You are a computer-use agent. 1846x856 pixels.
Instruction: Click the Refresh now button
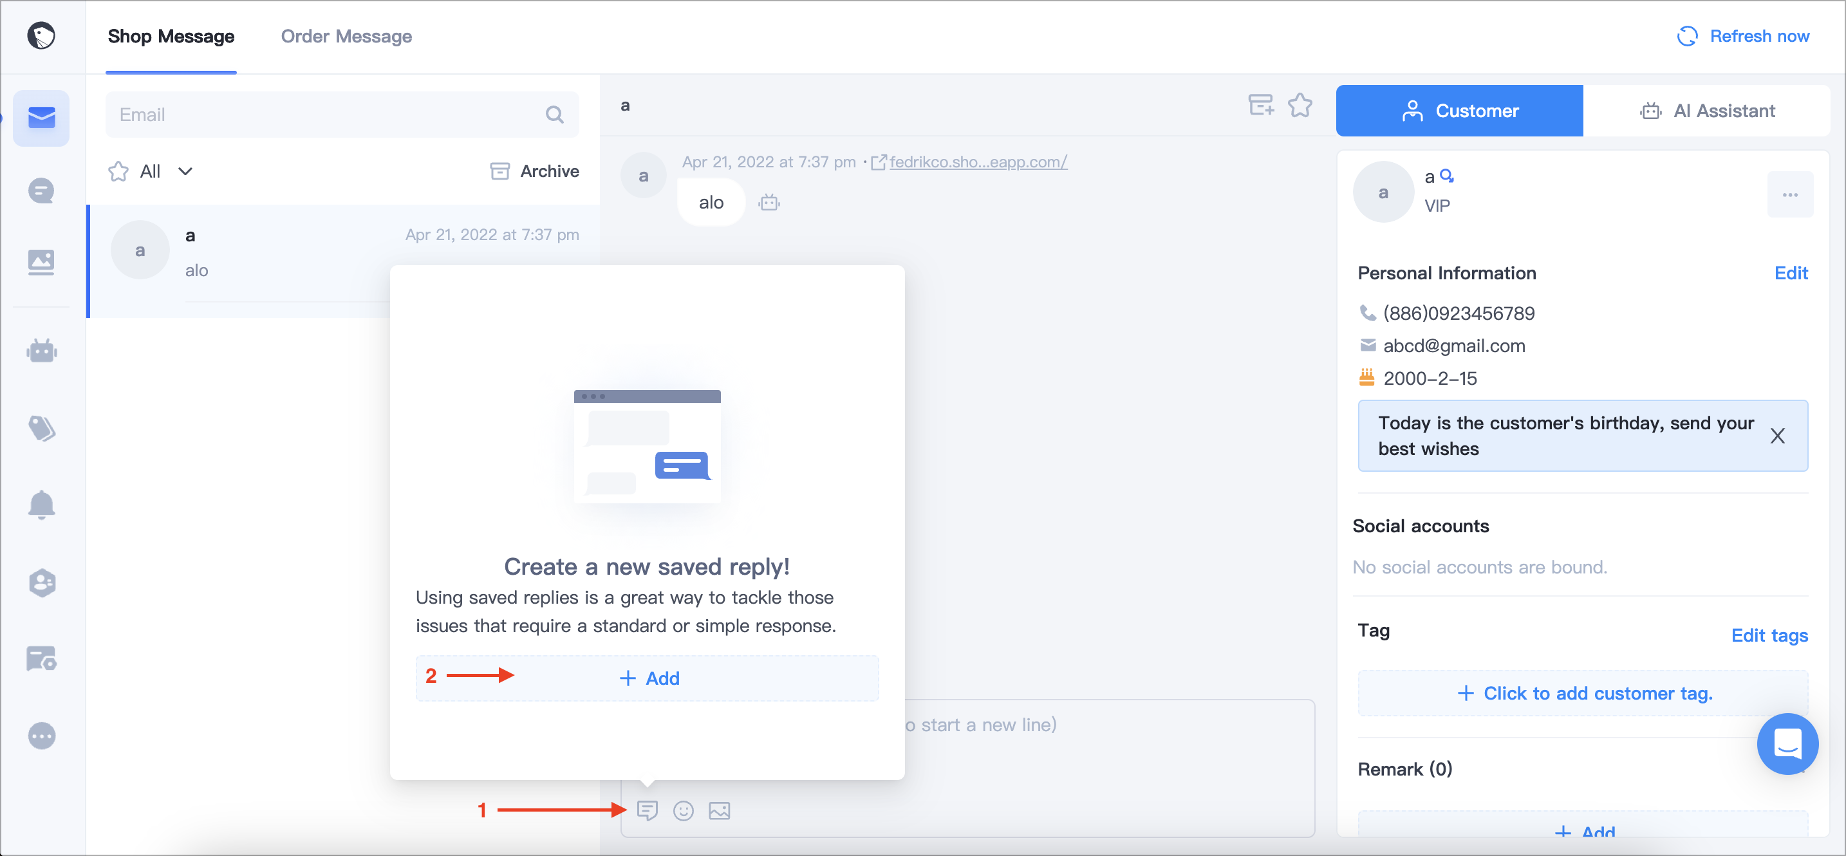1744,36
